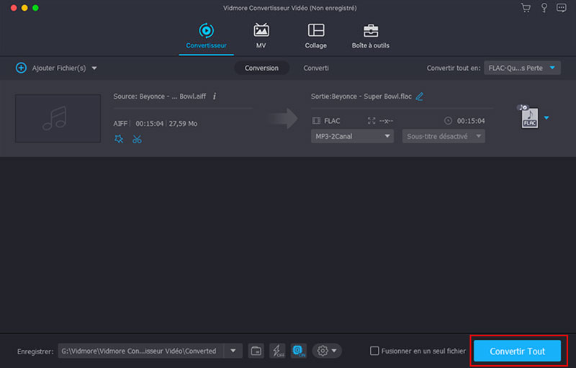Switch to the Convertisseur tab
576x368 pixels.
coord(206,36)
